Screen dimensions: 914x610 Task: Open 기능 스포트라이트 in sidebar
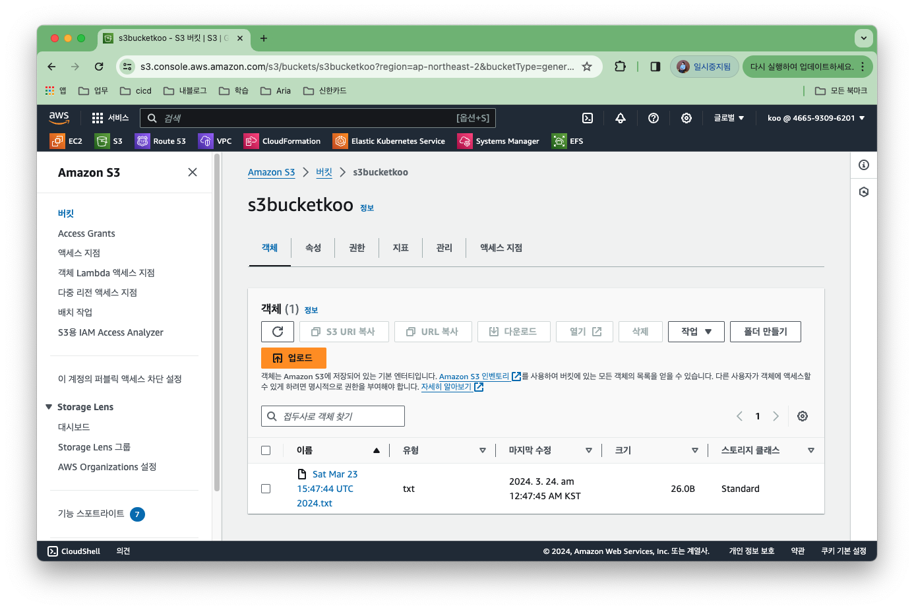tap(91, 514)
